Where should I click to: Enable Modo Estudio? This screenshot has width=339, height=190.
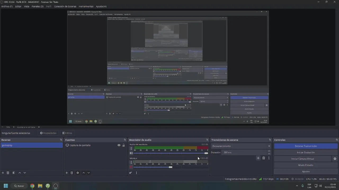click(306, 165)
